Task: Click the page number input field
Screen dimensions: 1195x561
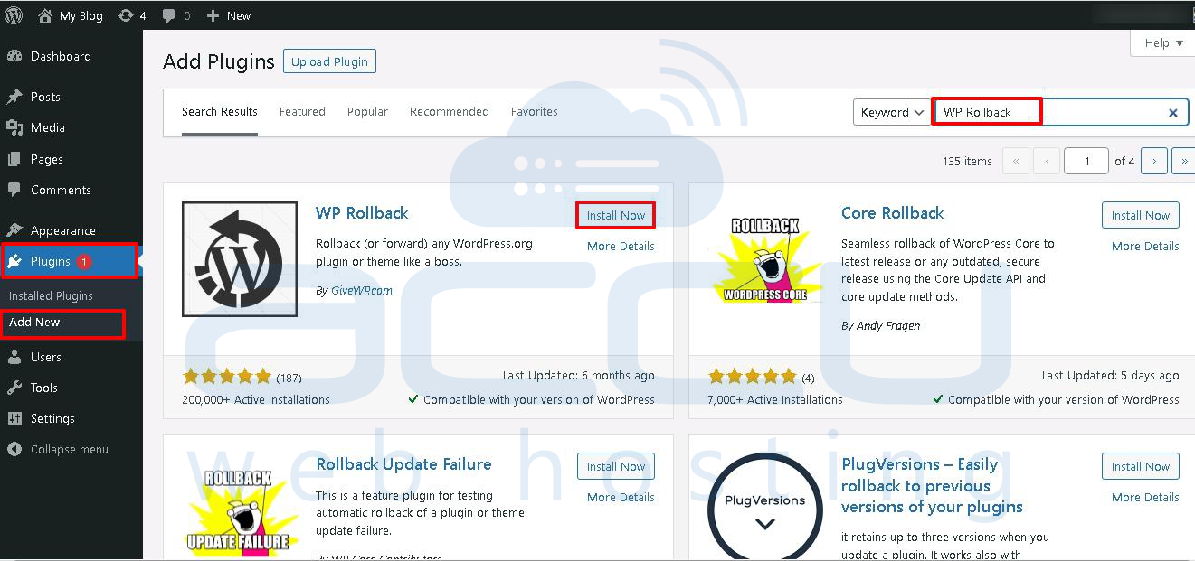Action: point(1086,161)
